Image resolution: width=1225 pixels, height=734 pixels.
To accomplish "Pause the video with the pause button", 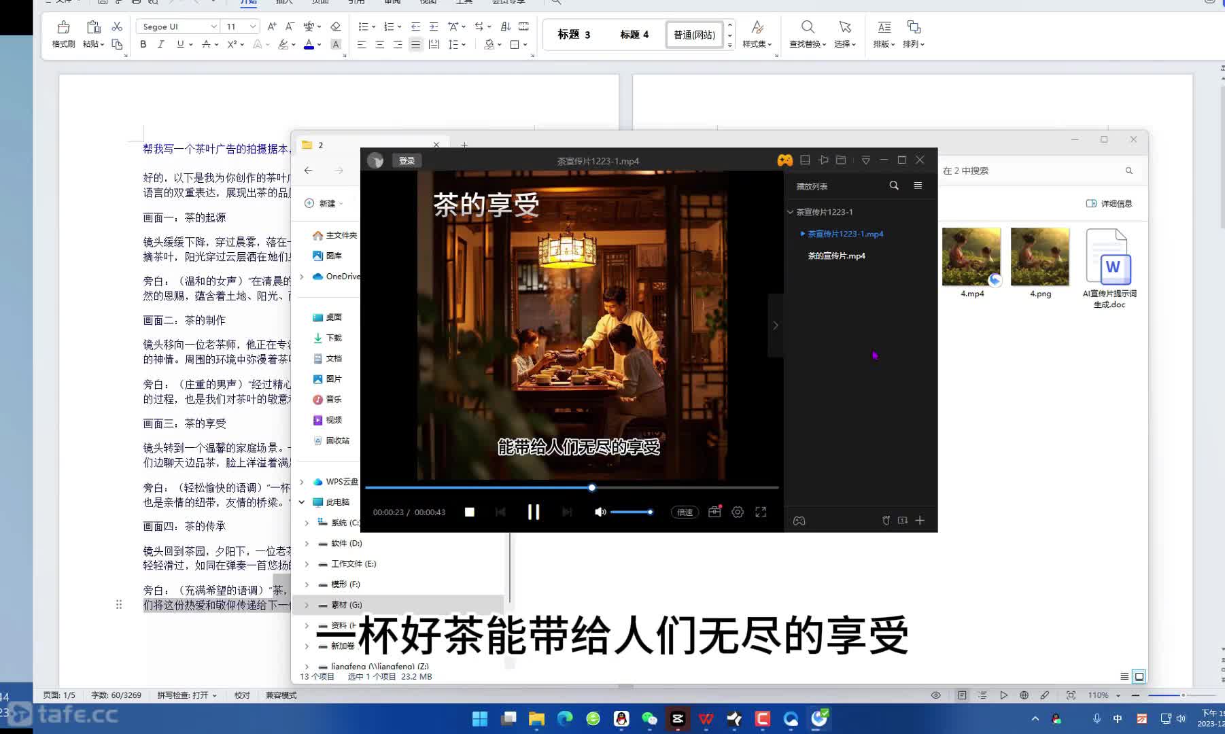I will coord(534,512).
